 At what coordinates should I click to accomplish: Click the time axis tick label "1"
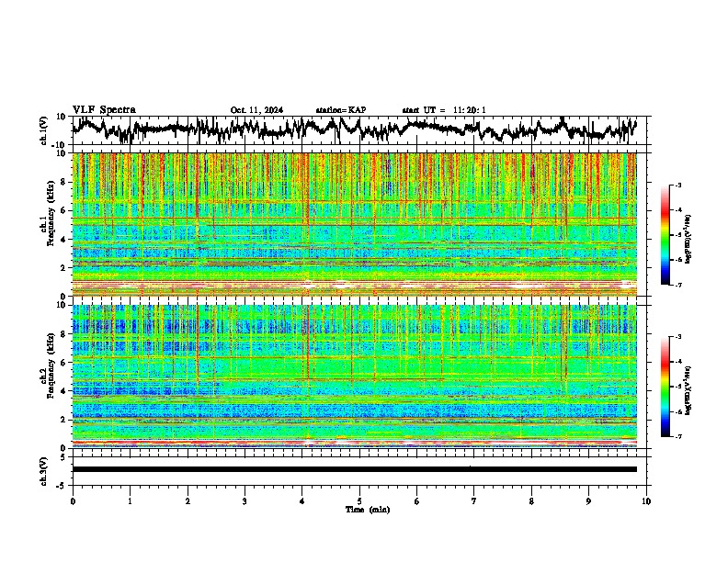click(130, 501)
